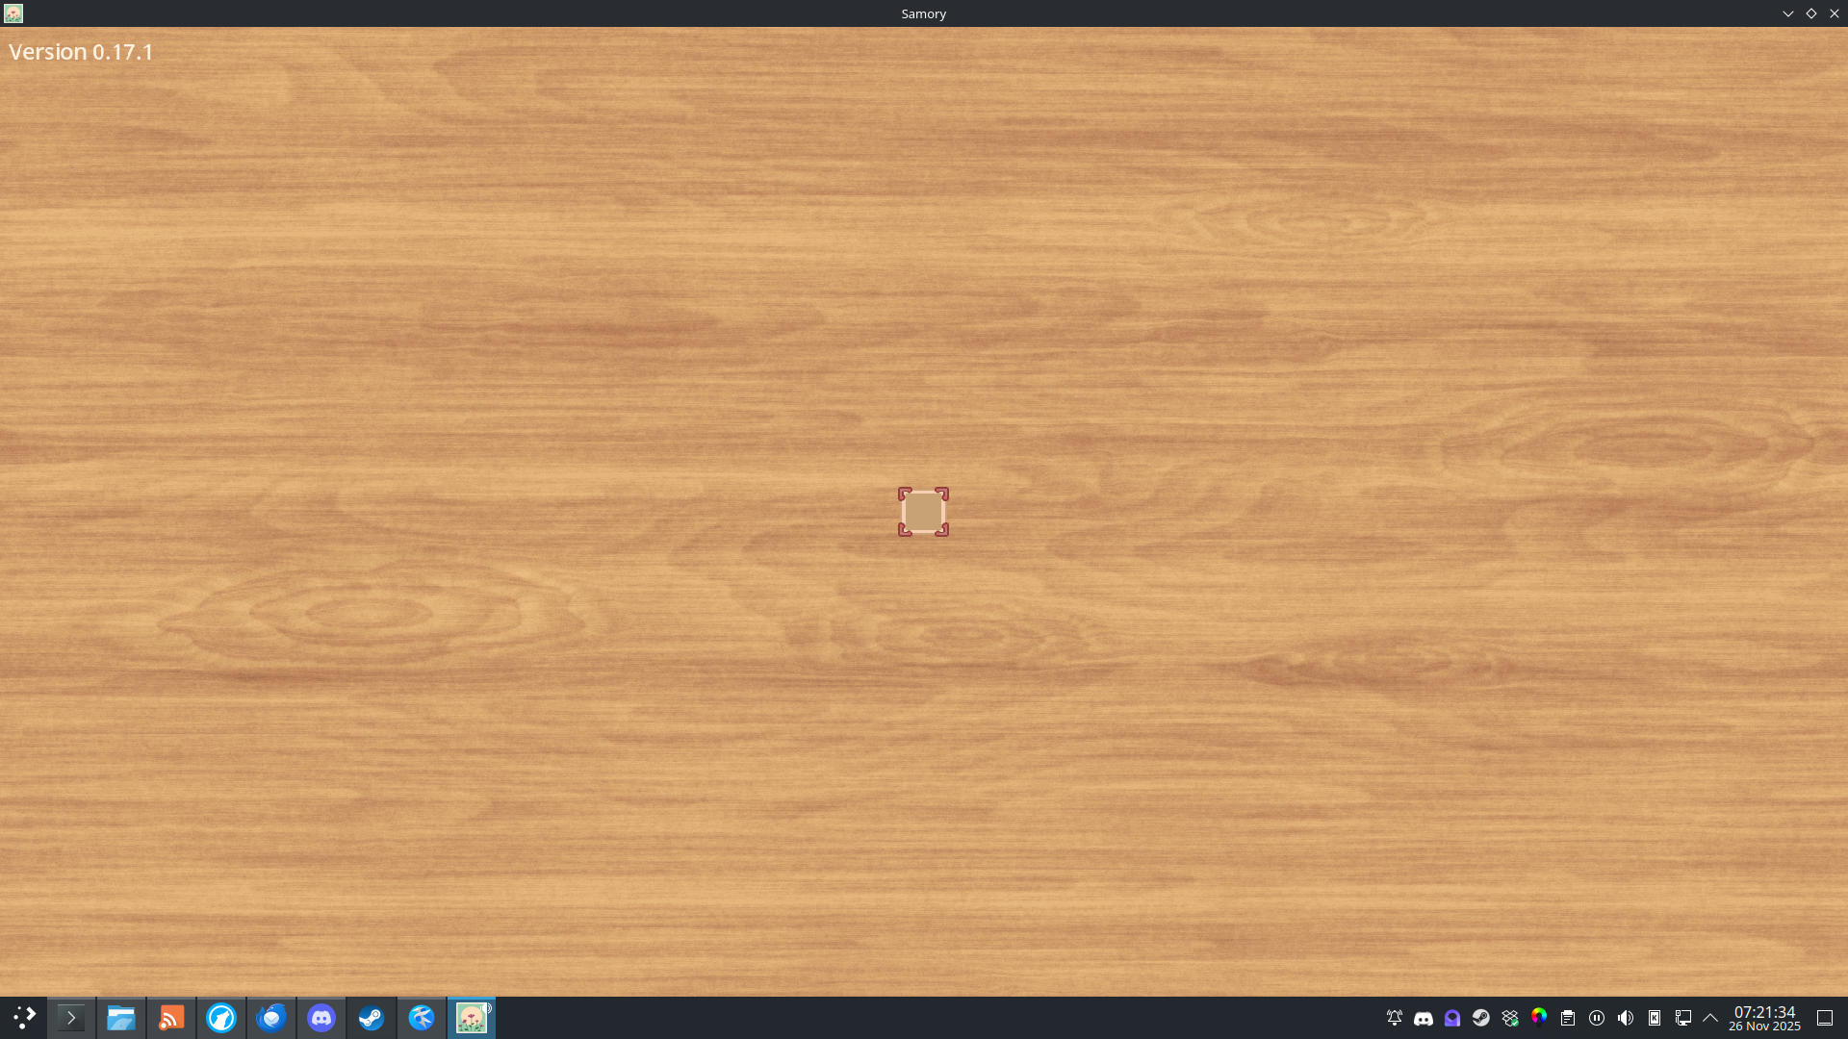
Task: Expand hidden system tray icons
Action: pyautogui.click(x=1710, y=1018)
